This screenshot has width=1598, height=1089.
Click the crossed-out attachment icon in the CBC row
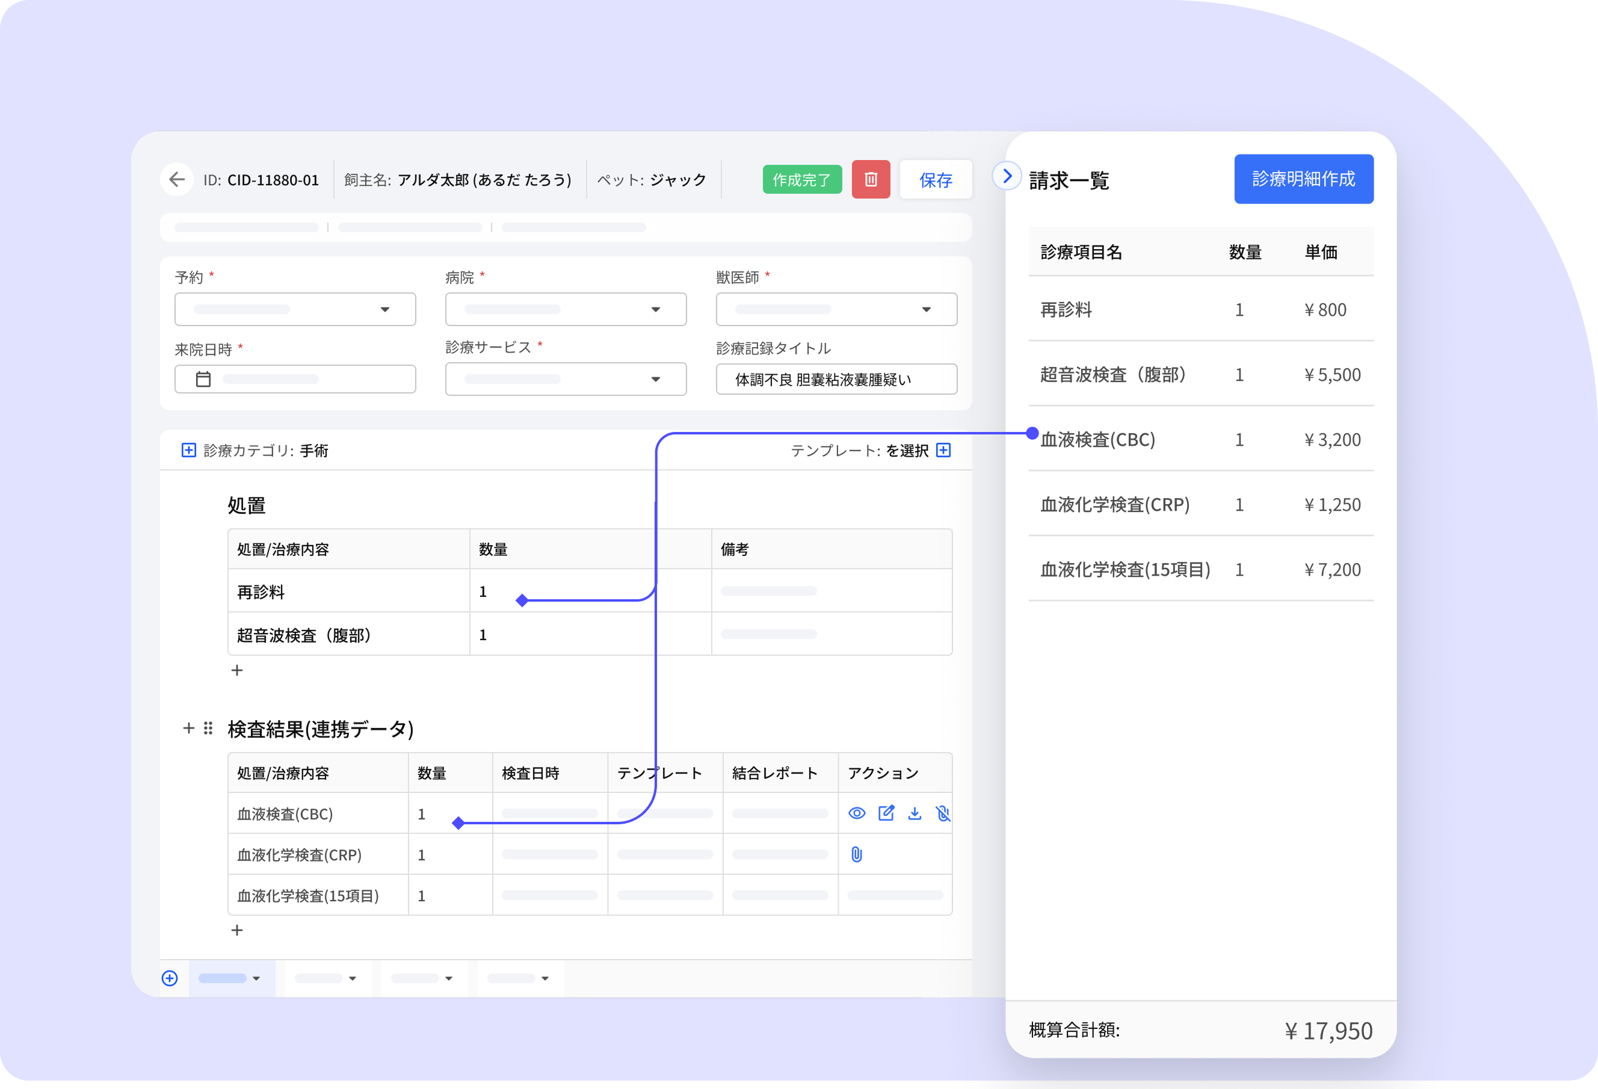943,813
